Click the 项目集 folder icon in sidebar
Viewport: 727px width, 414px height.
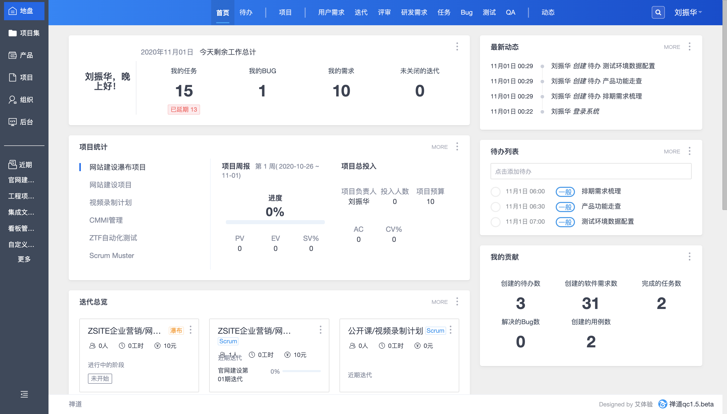coord(13,33)
